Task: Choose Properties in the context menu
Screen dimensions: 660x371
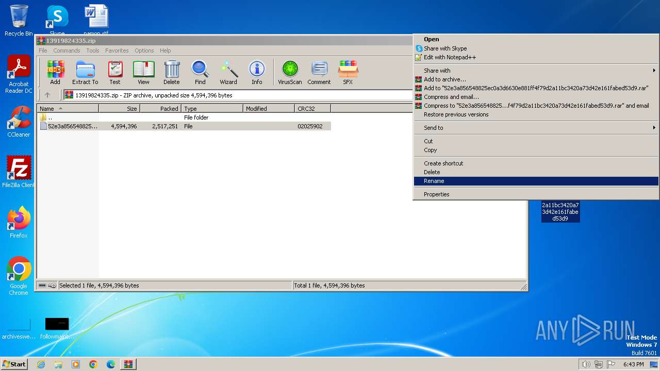Action: (x=536, y=194)
